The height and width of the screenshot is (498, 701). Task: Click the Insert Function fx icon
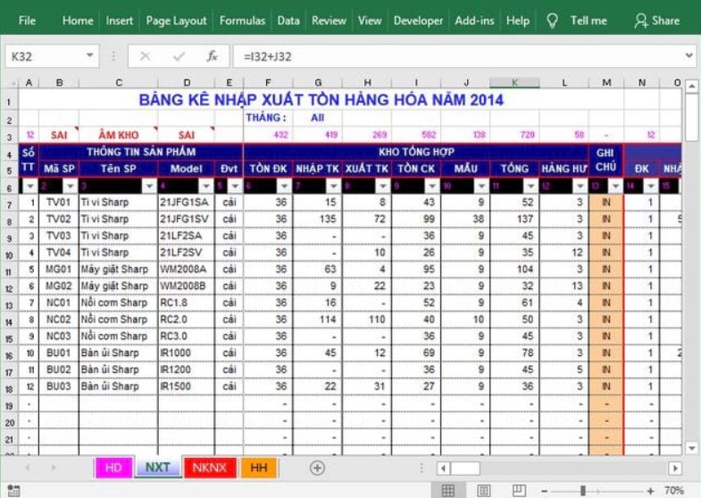click(x=212, y=56)
